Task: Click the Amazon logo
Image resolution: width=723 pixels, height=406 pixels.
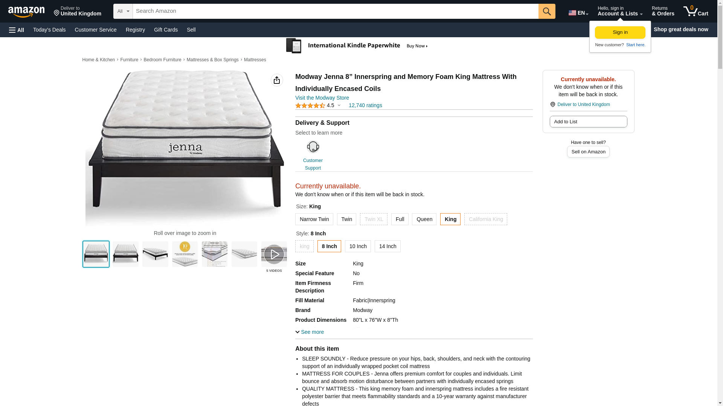Action: 26,12
